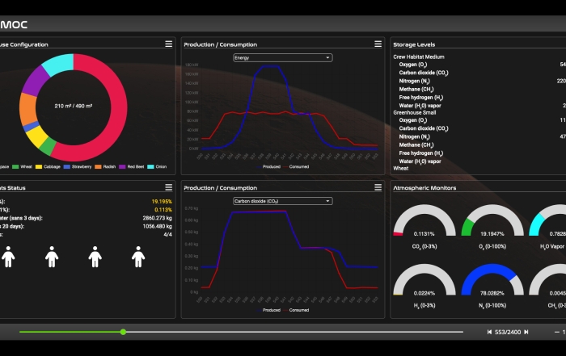Click the Onion legend color swatch
Image resolution: width=566 pixels, height=356 pixels.
pos(152,166)
